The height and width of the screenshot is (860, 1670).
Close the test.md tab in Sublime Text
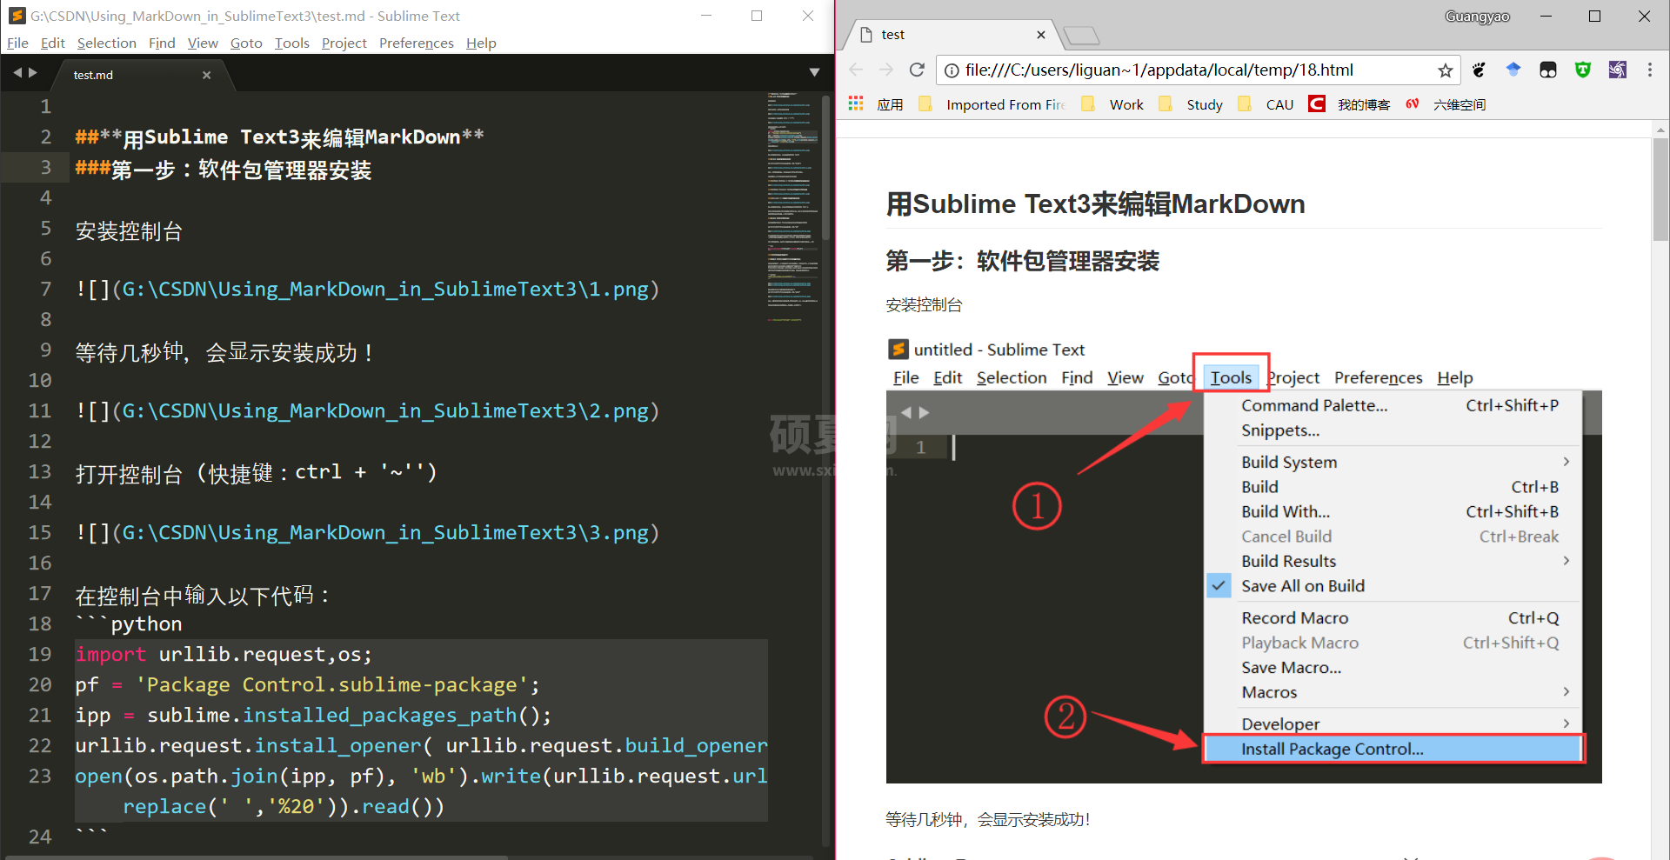(206, 75)
